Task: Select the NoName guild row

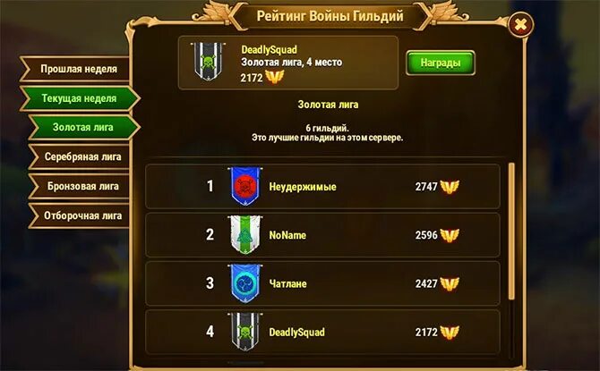Action: pos(322,234)
